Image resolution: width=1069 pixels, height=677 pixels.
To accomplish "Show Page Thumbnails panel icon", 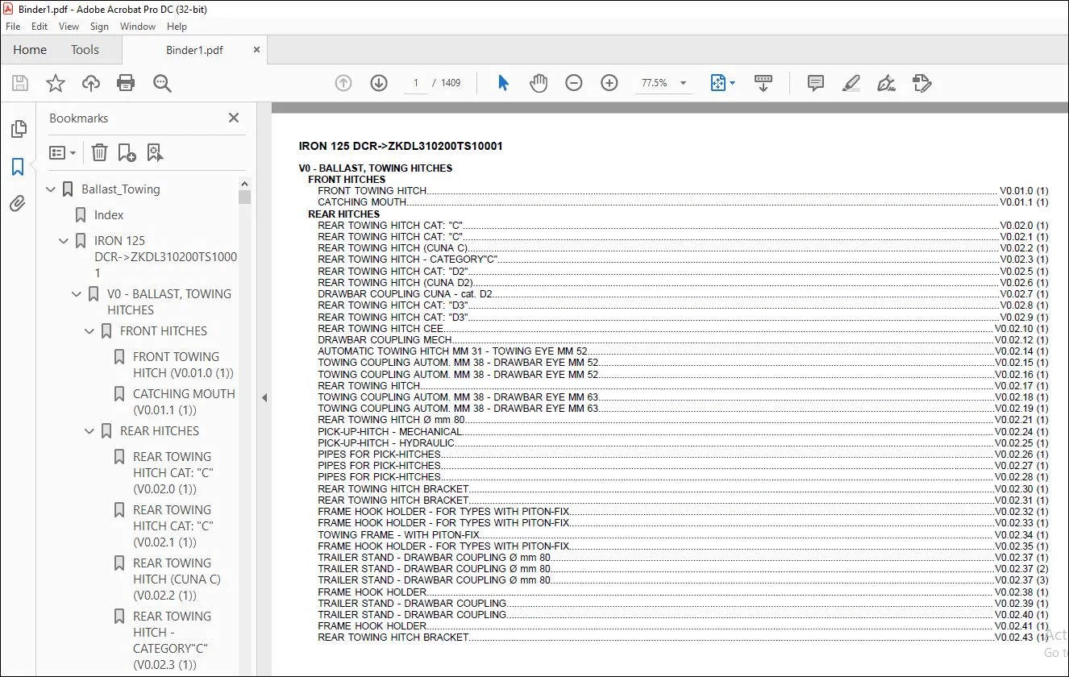I will click(18, 129).
